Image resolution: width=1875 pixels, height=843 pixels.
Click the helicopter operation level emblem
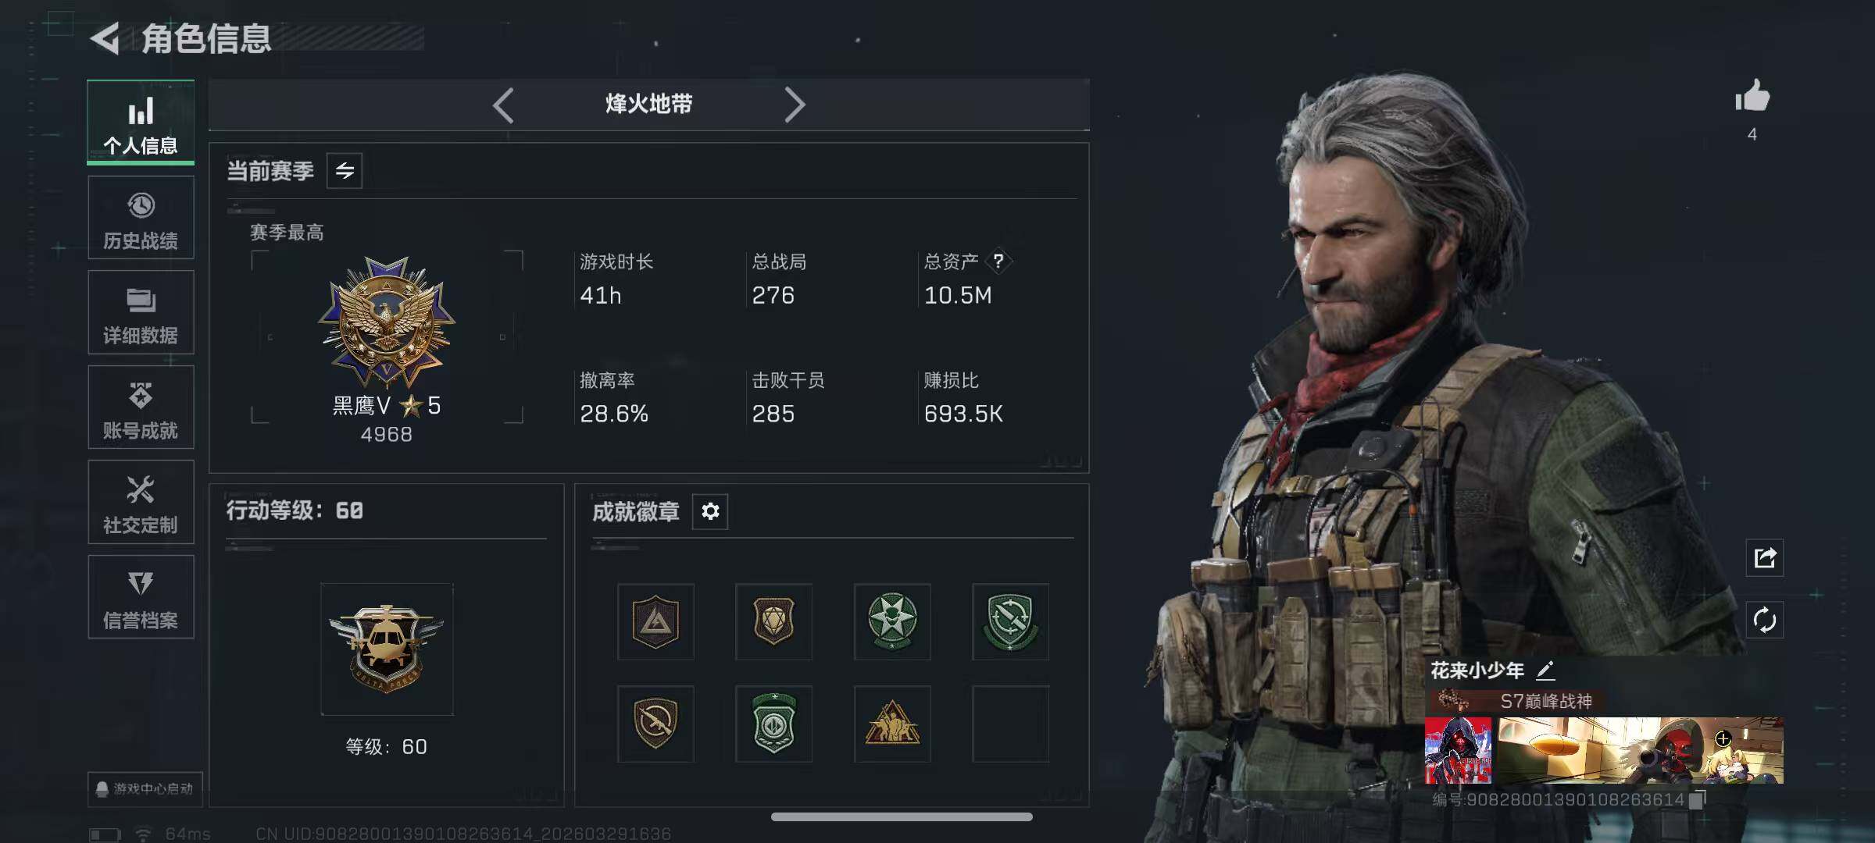click(387, 649)
